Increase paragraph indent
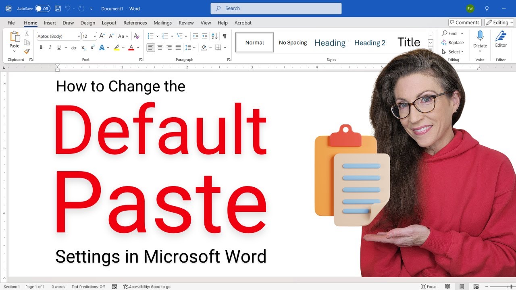This screenshot has width=516, height=290. (205, 36)
